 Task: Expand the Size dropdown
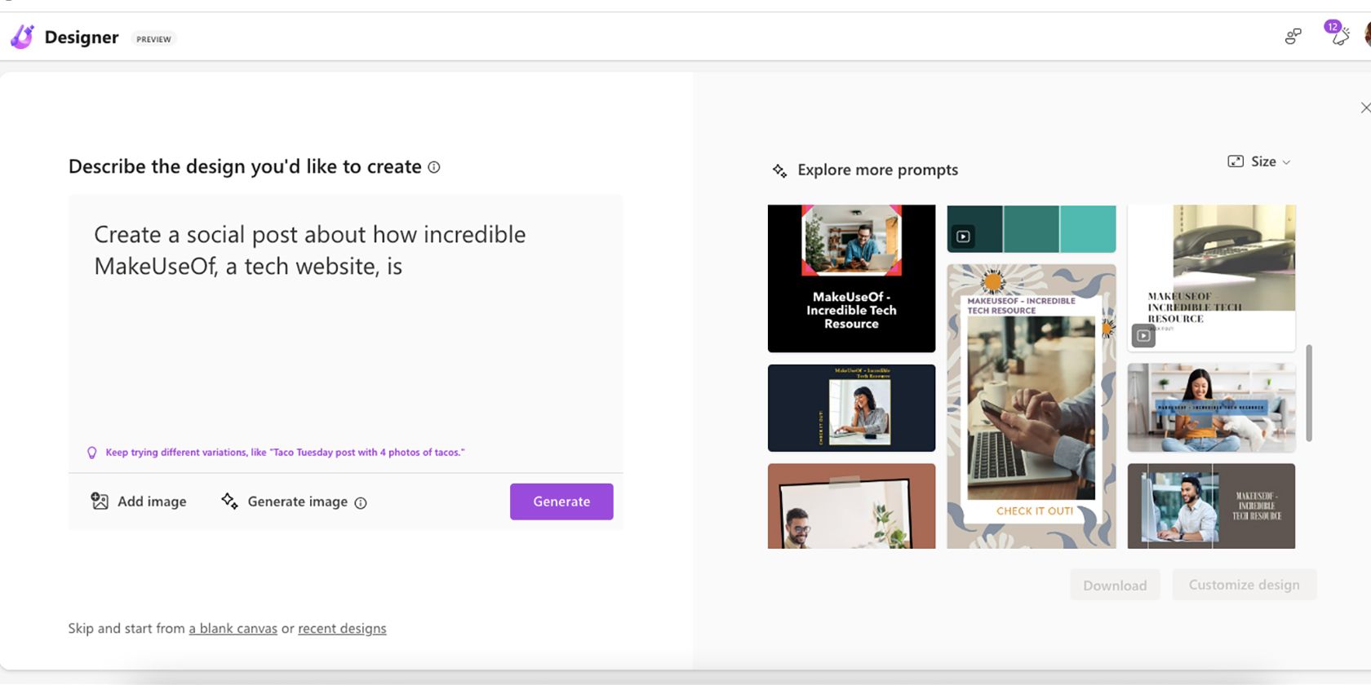[1260, 161]
